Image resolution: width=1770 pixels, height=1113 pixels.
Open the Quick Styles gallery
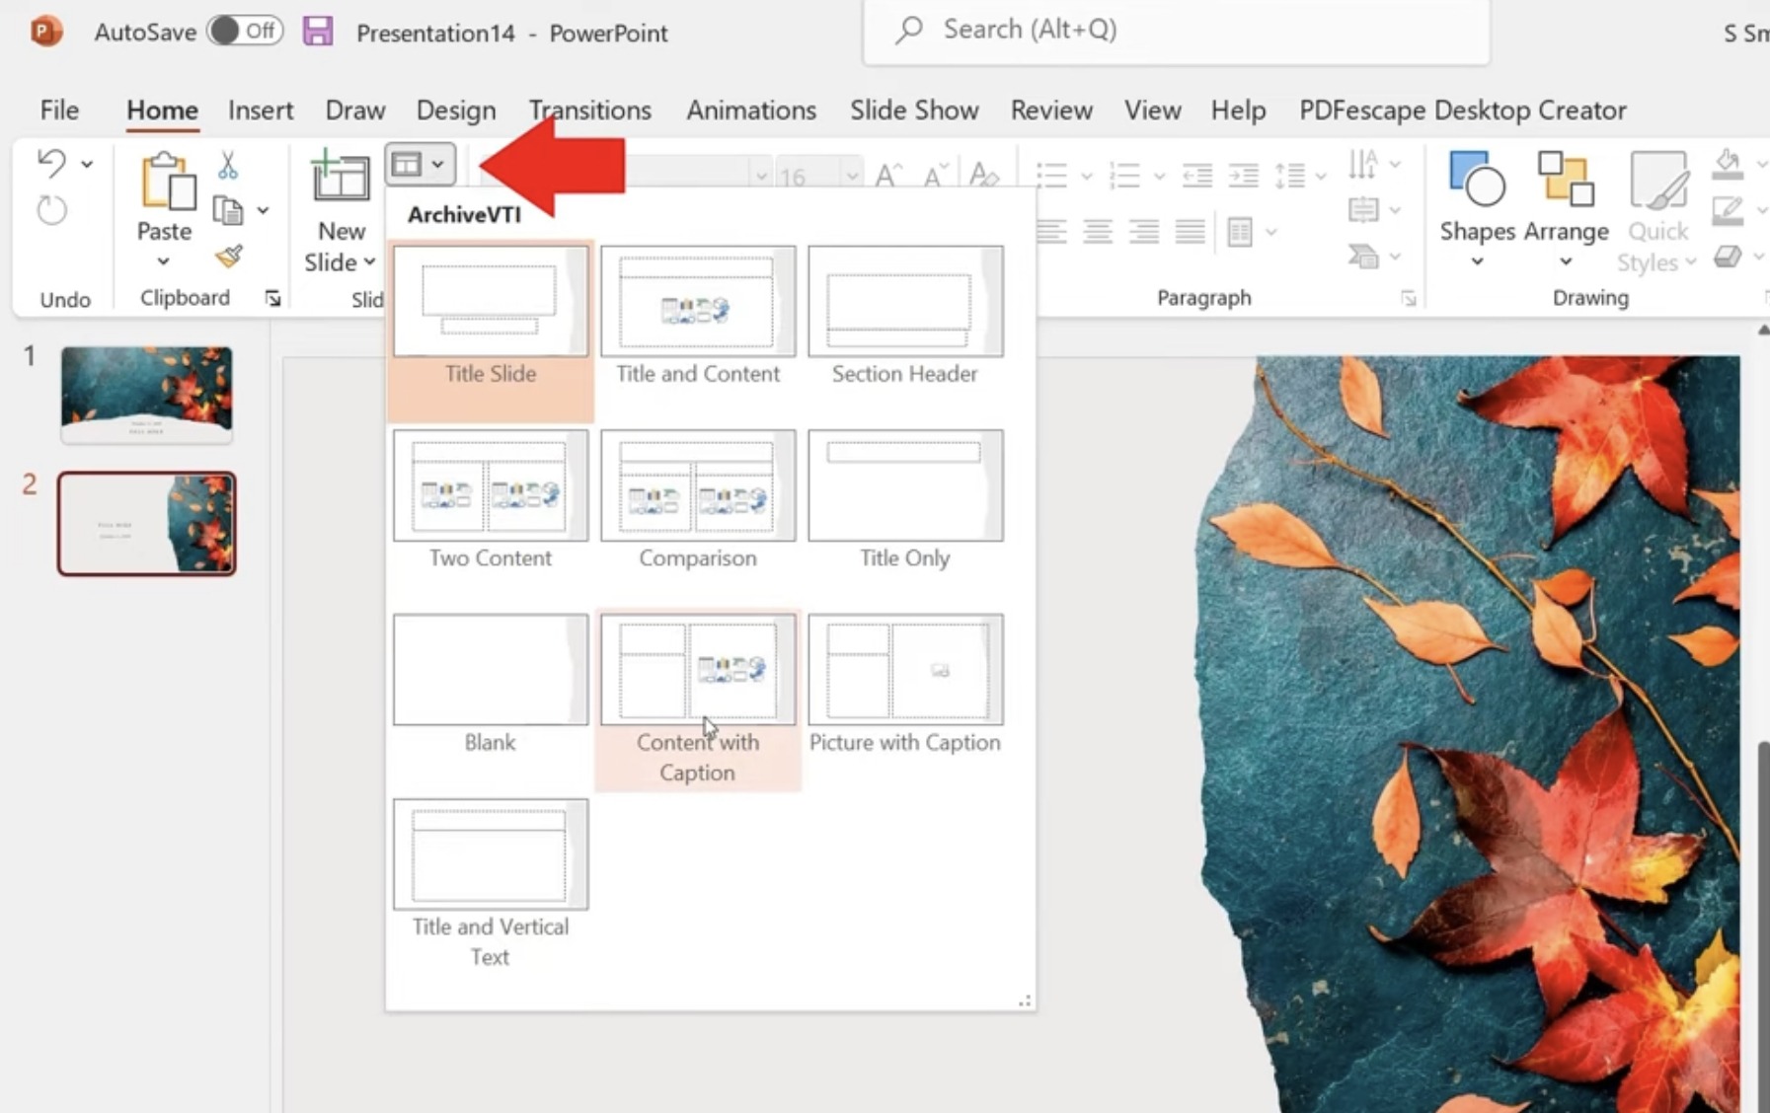[1658, 211]
